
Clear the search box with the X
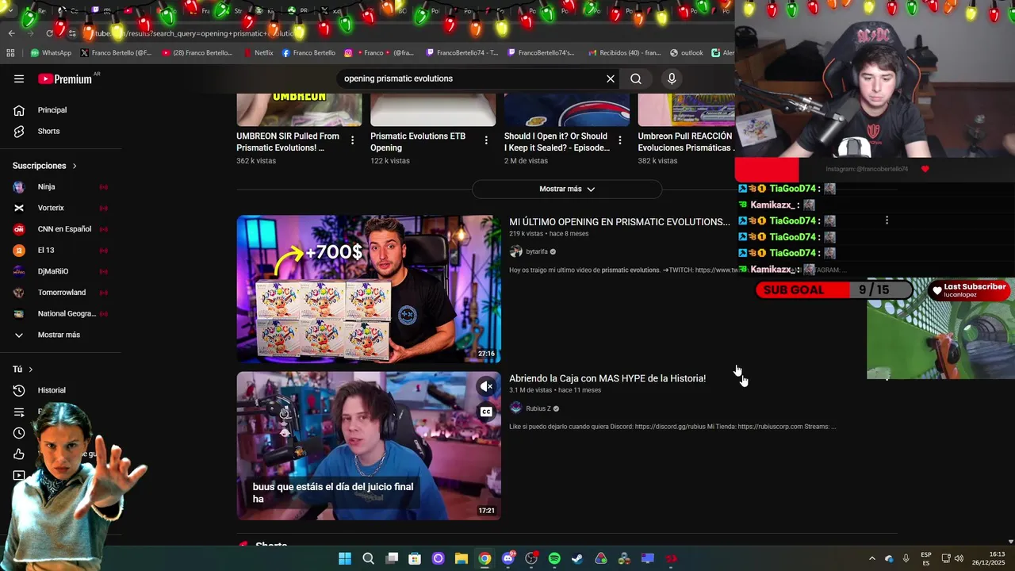point(611,79)
